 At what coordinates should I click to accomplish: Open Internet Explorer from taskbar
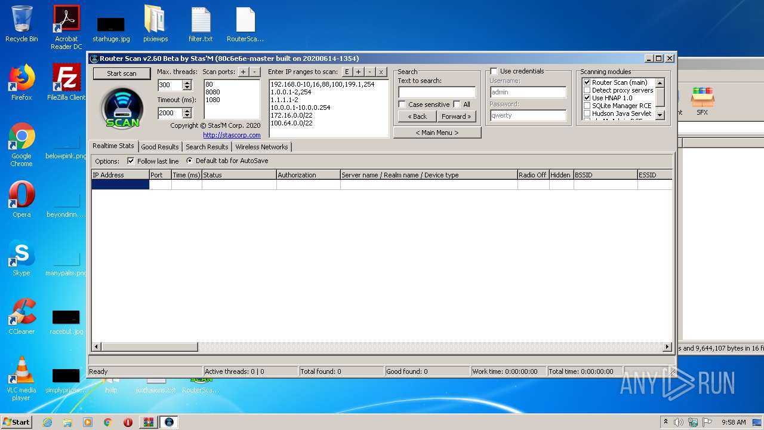47,422
